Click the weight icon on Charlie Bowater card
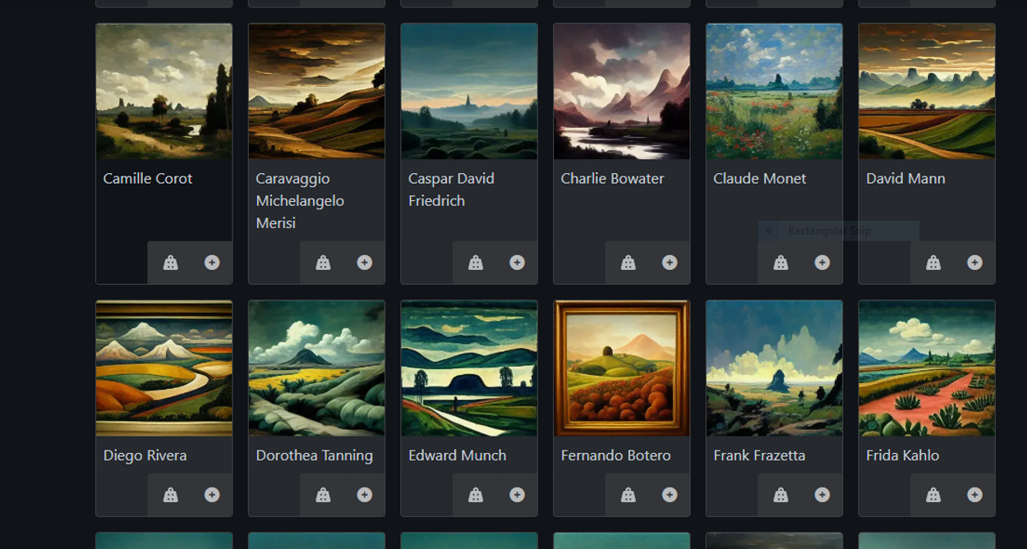Image resolution: width=1027 pixels, height=549 pixels. pos(628,263)
